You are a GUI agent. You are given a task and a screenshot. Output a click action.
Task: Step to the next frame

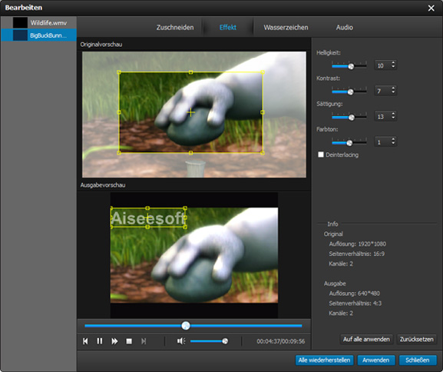click(144, 341)
